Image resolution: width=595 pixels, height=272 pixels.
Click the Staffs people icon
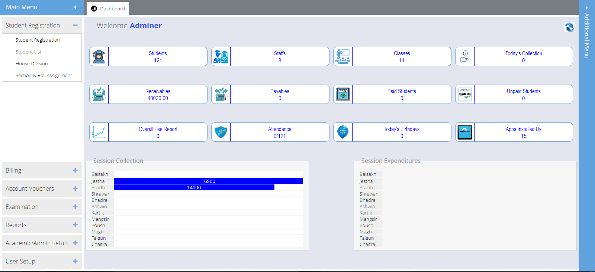tap(221, 56)
